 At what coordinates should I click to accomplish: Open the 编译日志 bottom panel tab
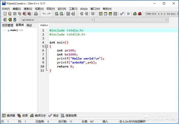point(38,116)
